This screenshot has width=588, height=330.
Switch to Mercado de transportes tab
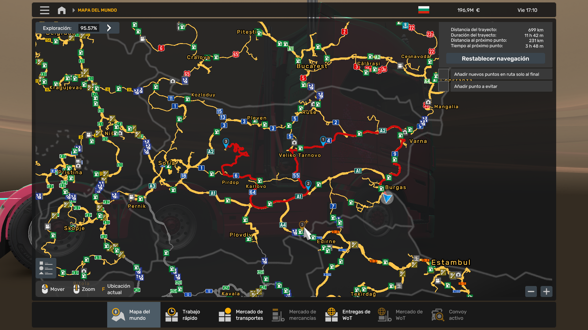tap(241, 315)
